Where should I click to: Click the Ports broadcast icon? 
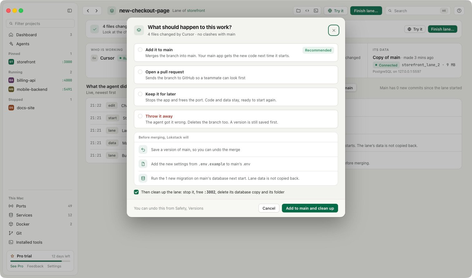tap(11, 206)
